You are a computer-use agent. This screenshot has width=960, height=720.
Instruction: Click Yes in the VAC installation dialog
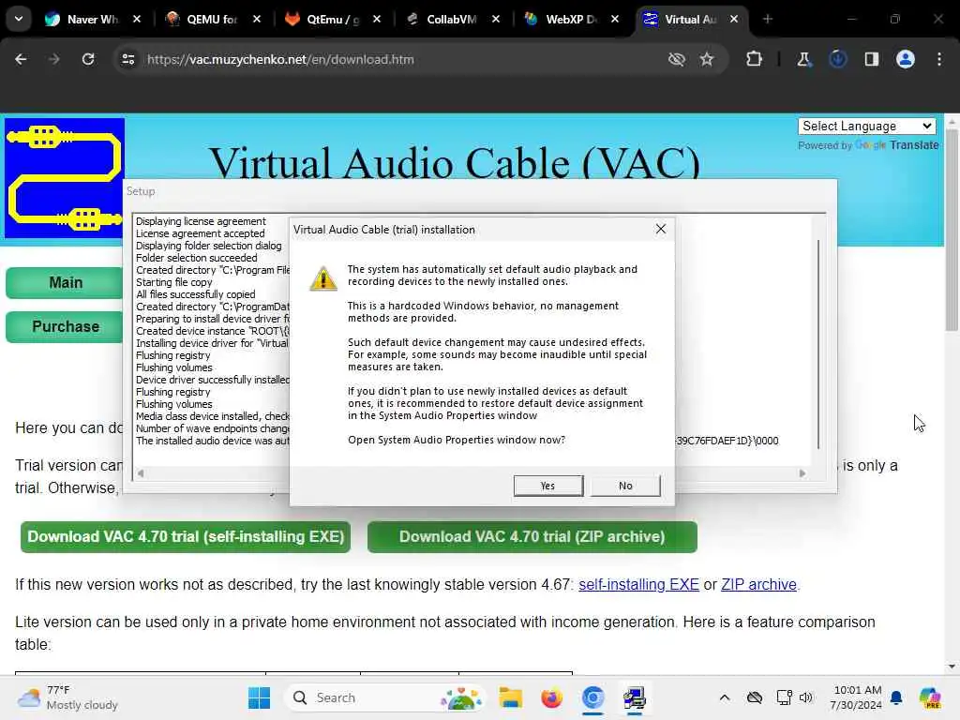[547, 486]
